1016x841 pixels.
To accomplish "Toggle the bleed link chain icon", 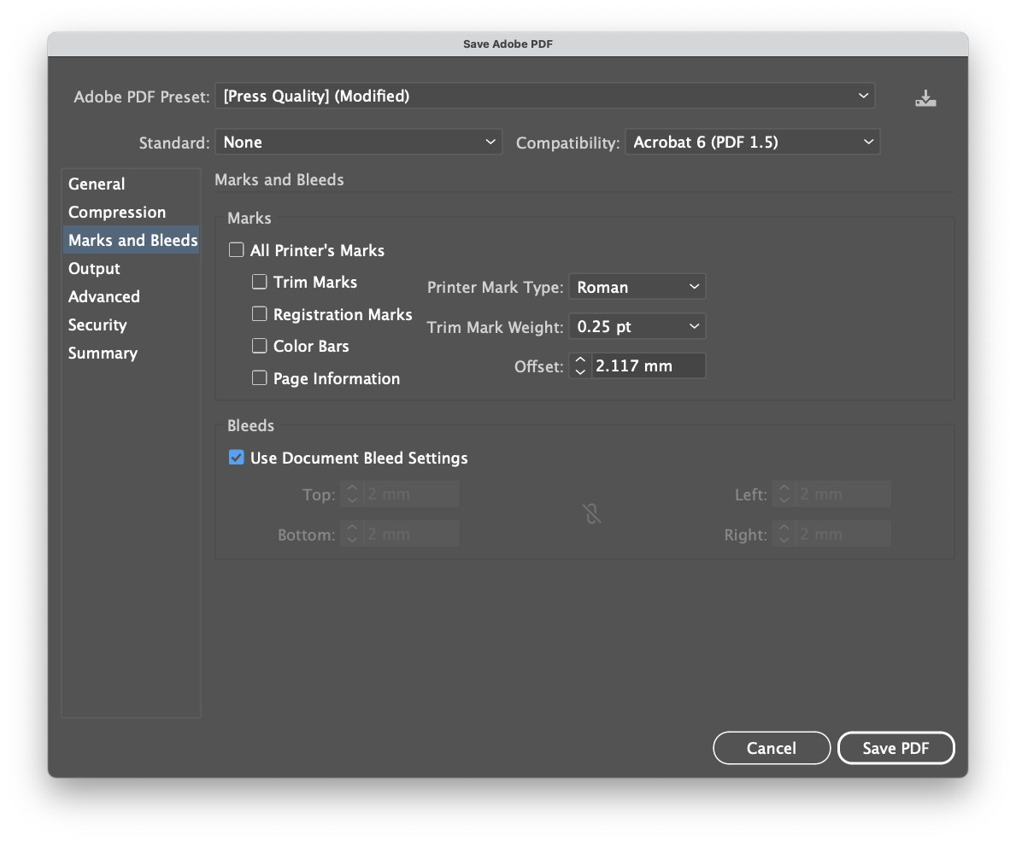I will pos(591,514).
